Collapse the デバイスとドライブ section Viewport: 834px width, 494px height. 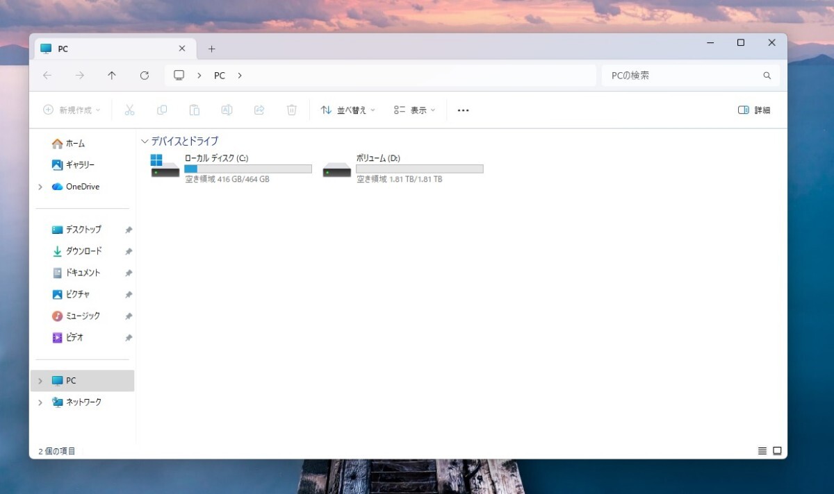click(x=145, y=141)
